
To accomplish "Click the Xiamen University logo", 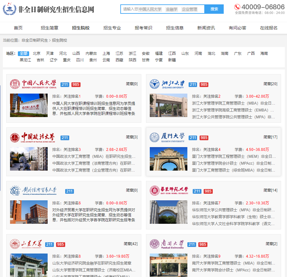I will pyautogui.click(x=167, y=137).
